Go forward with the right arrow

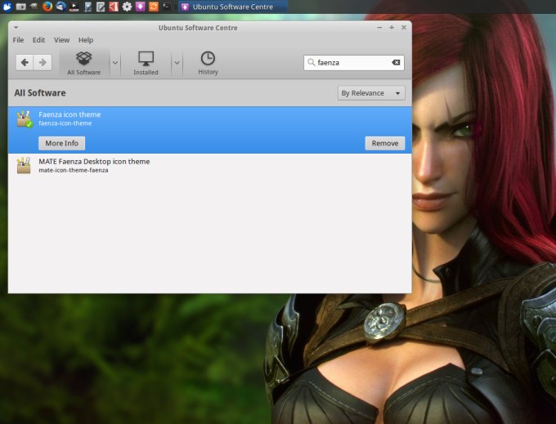coord(43,62)
